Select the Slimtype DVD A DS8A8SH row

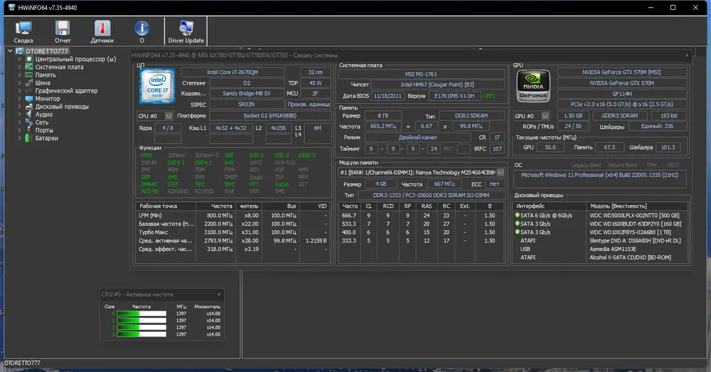[600, 241]
